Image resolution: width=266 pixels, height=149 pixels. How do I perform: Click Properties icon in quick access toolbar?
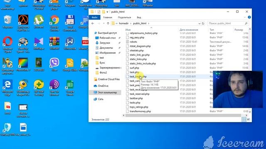pyautogui.click(x=99, y=12)
